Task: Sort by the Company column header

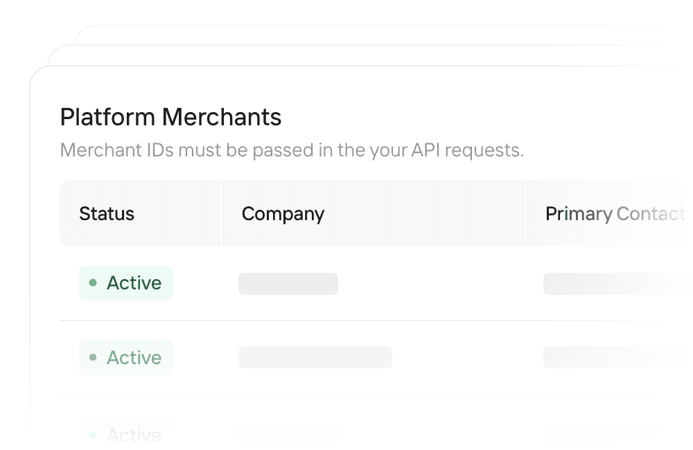Action: (283, 214)
